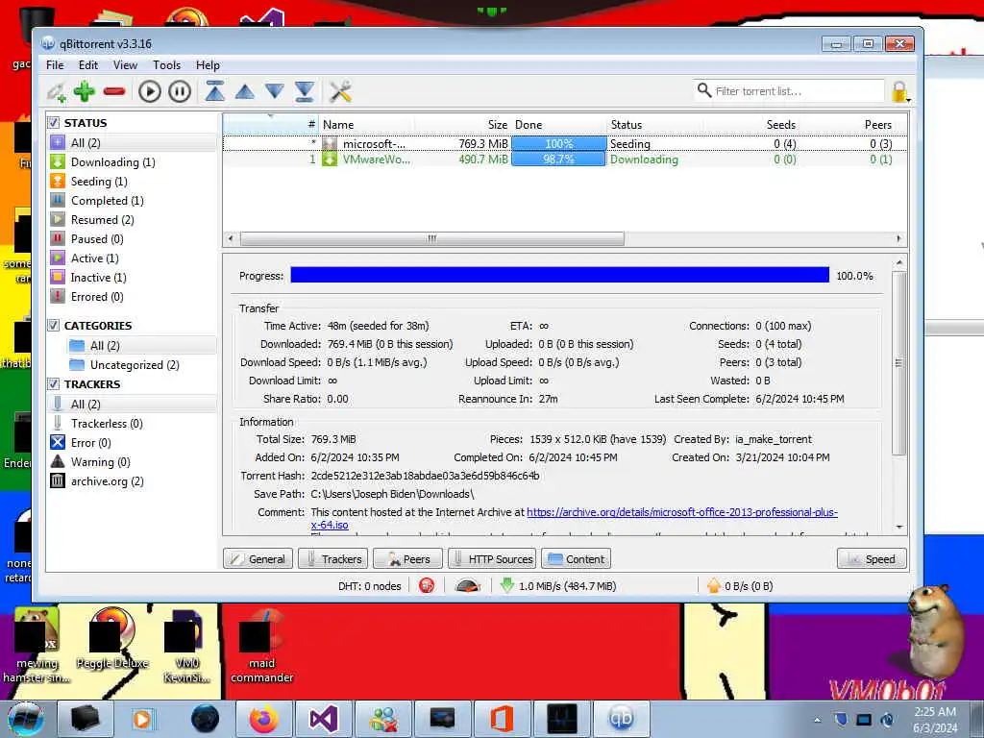Viewport: 984px width, 738px height.
Task: Move torrent to bottom of queue icon
Action: [305, 91]
